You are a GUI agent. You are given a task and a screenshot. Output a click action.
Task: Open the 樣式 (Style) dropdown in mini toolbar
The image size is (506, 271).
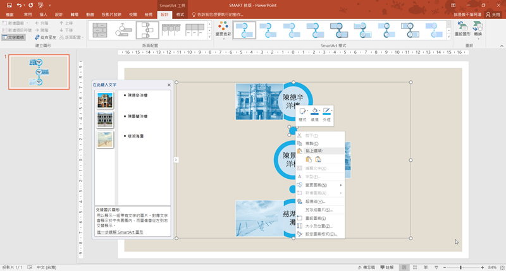click(302, 112)
